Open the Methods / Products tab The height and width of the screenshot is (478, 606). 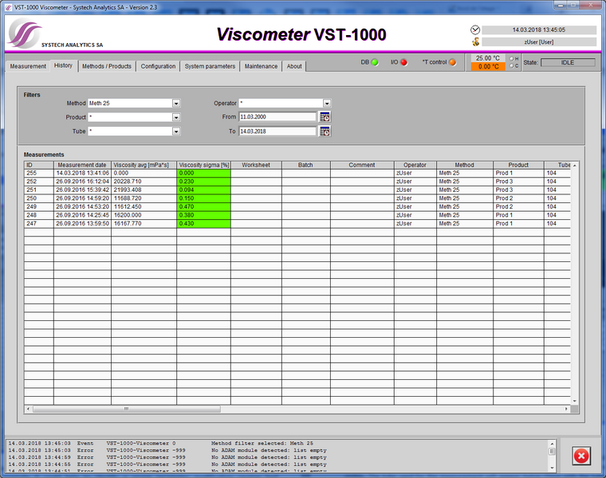coord(107,66)
